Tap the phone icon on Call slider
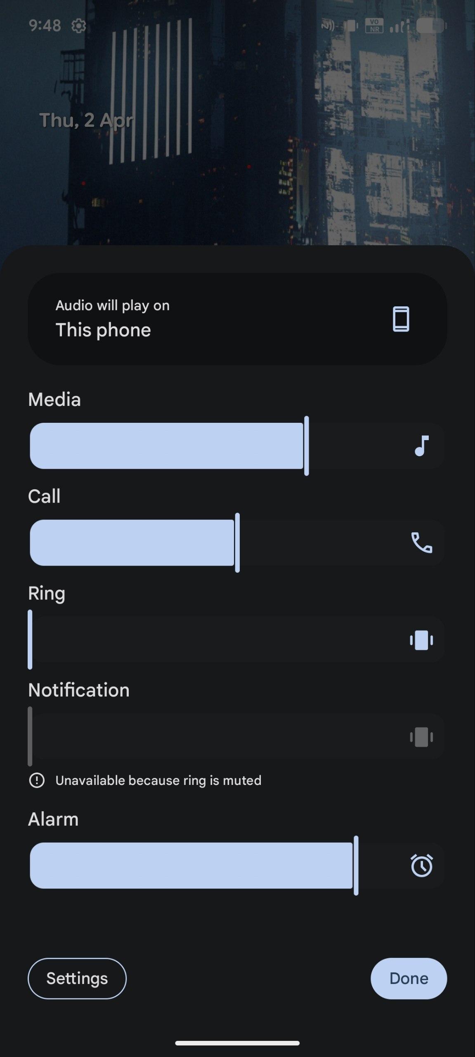 [x=421, y=543]
